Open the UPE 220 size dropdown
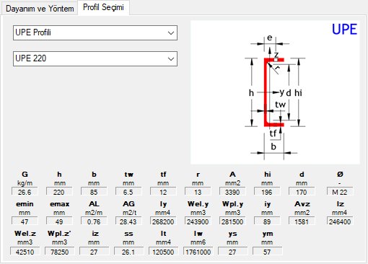 (x=95, y=58)
